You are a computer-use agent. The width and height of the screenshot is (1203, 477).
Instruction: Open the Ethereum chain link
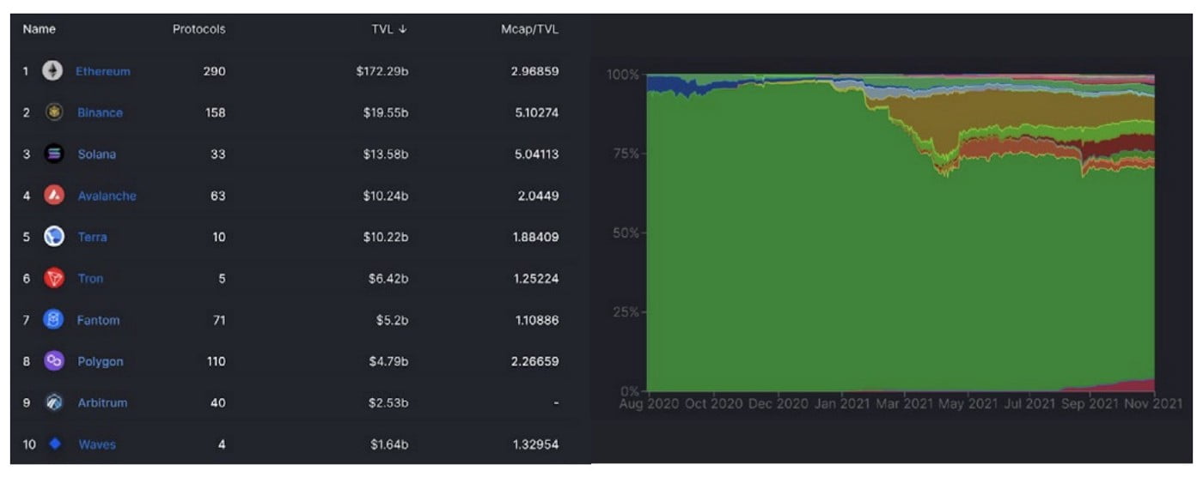tap(103, 71)
